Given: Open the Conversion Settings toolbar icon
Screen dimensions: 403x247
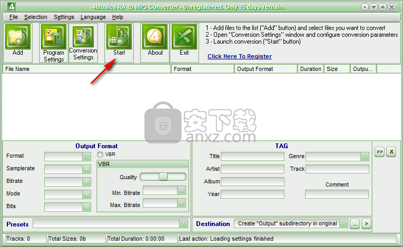Looking at the screenshot, I should tap(83, 37).
